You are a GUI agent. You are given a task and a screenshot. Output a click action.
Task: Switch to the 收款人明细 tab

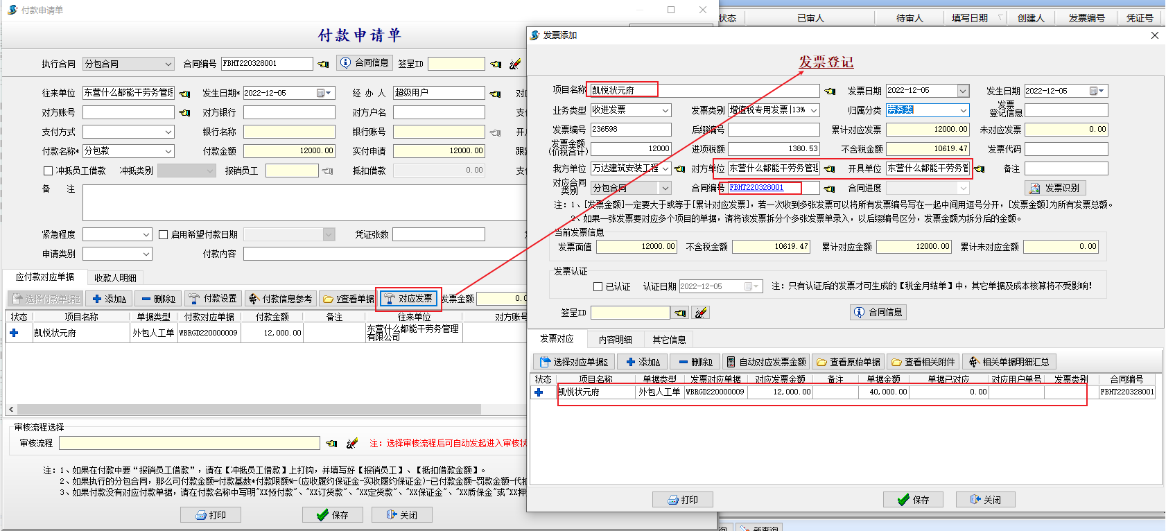pyautogui.click(x=115, y=278)
